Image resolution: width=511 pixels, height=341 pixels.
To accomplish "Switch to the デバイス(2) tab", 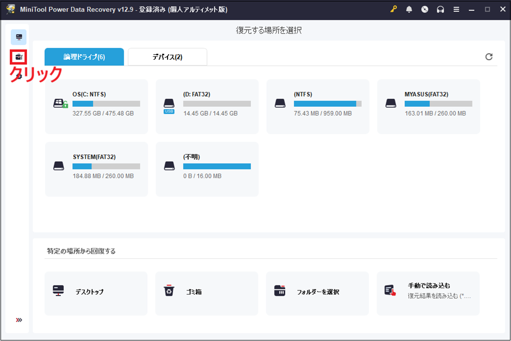I will [168, 57].
